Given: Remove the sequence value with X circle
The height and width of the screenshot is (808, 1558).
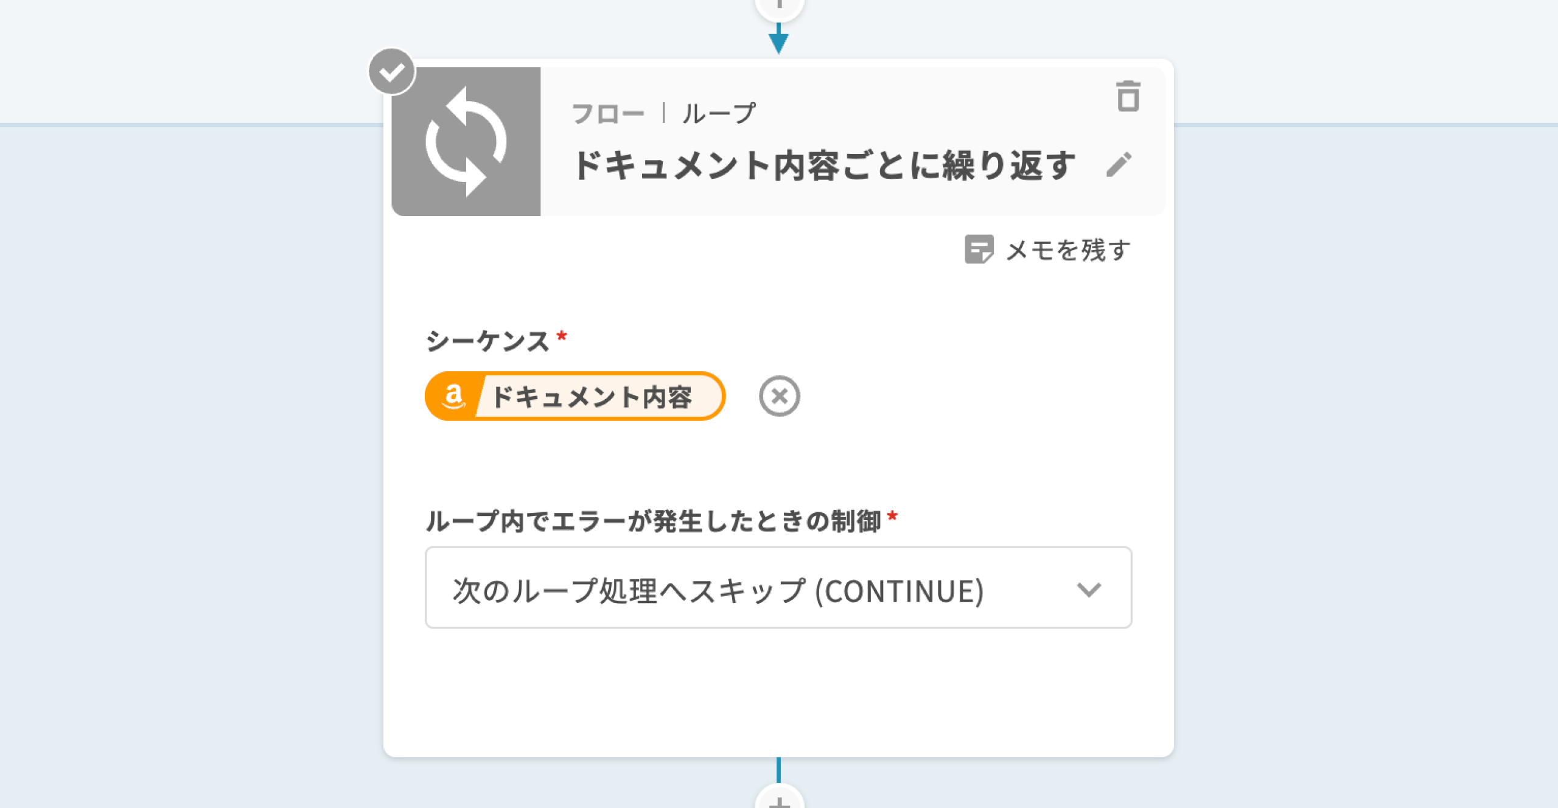Looking at the screenshot, I should (x=779, y=396).
